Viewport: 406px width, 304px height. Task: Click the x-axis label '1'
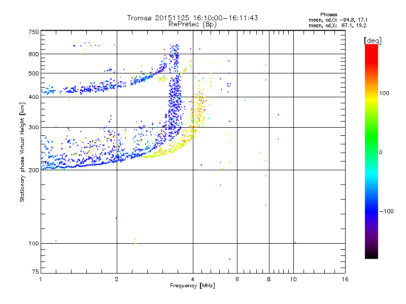point(41,279)
